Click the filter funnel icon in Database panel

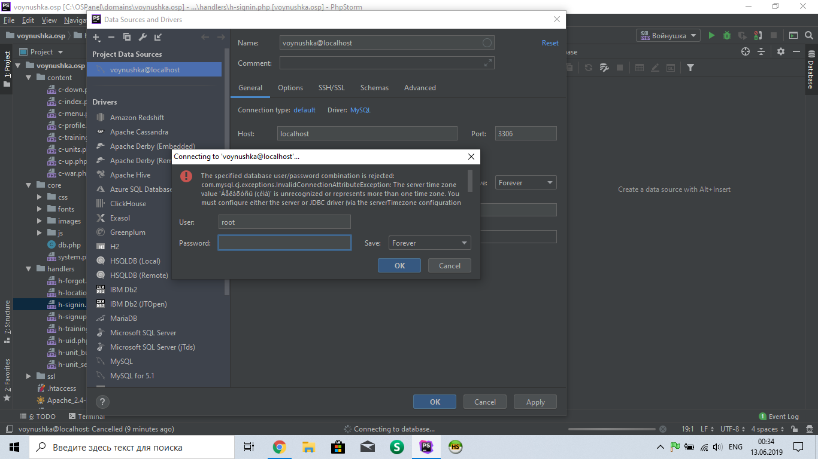690,68
